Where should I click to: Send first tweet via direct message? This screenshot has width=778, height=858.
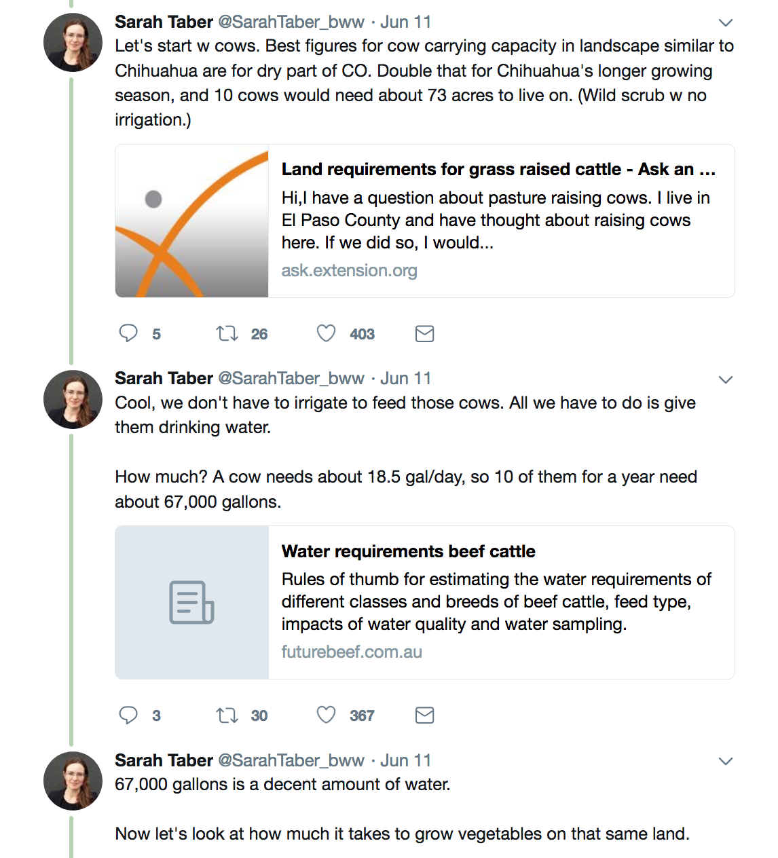tap(424, 333)
